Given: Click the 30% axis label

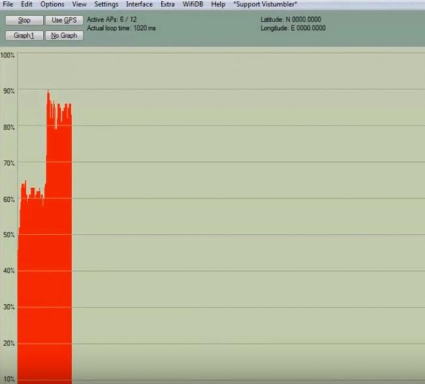Looking at the screenshot, I should click(8, 307).
